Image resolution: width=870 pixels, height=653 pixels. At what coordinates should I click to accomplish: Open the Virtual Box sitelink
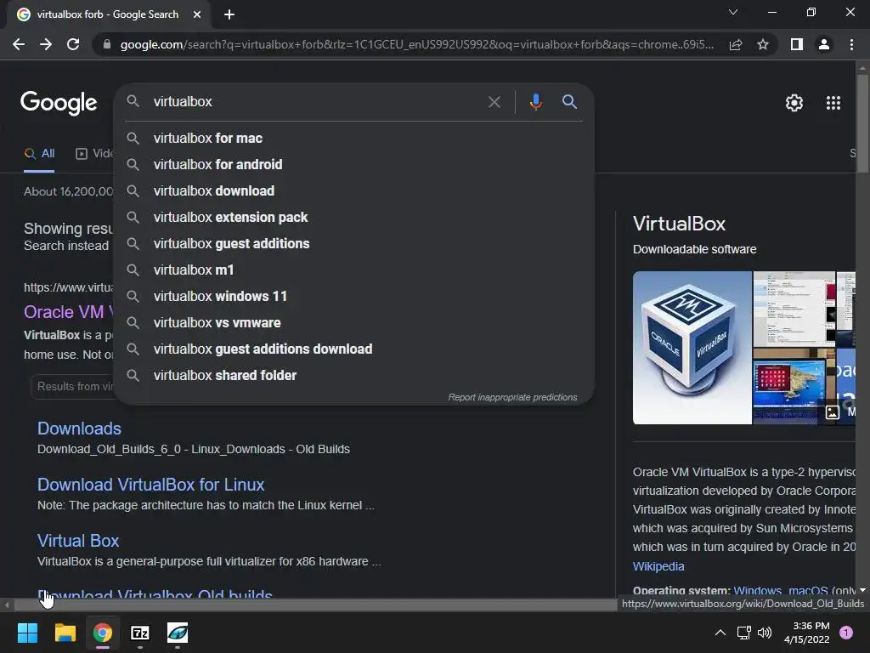[78, 541]
